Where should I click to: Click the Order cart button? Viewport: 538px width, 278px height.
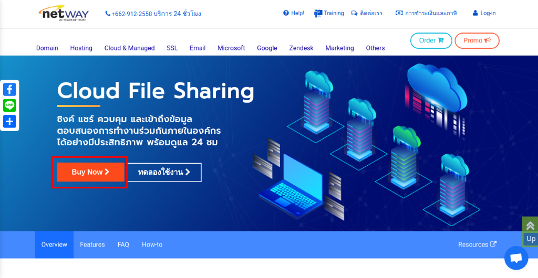(431, 40)
